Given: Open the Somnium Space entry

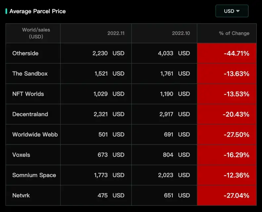Looking at the screenshot, I should [34, 175].
